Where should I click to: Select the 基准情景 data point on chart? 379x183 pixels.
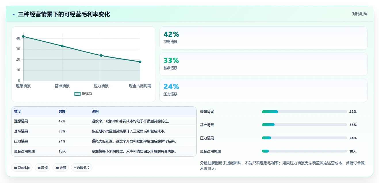point(62,46)
